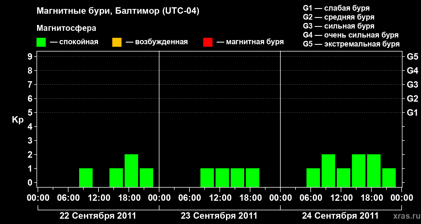Image resolution: width=421 pixels, height=224 pixels.
Task: Click the title 'Магнитные бури, Балтимор (UTC-04)'
Action: [x=118, y=11]
